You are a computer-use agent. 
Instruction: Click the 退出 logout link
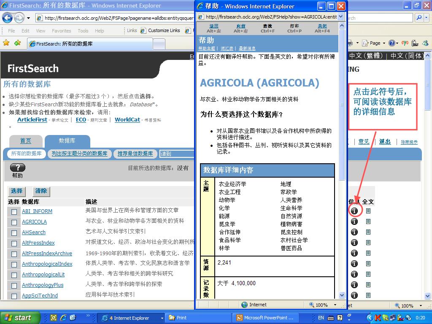(385, 142)
